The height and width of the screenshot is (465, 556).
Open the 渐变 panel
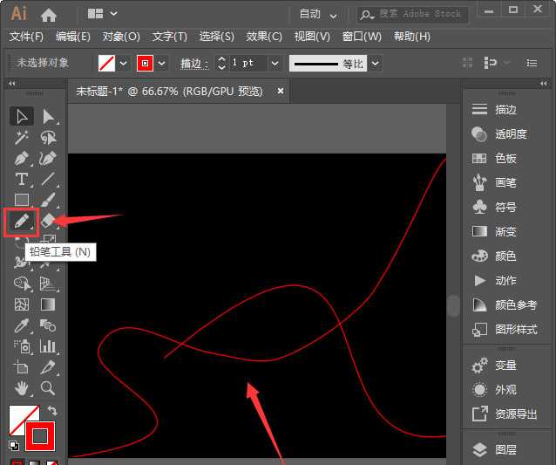coord(505,232)
